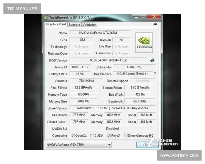
Task: Click the ROPs/TMUs field 16 / 64
Action: 80,74
